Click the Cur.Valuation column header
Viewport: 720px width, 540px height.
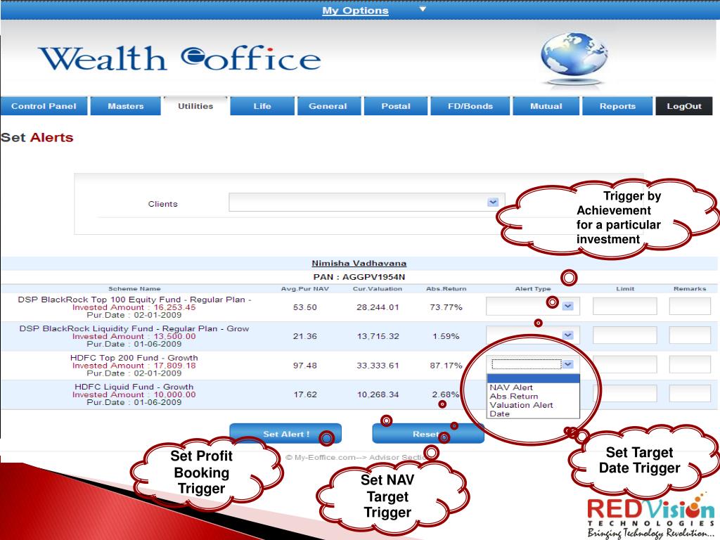[378, 289]
